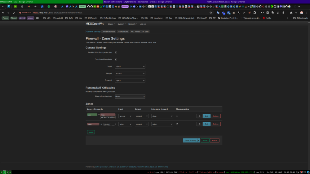Open wan zone Input dropdown
This screenshot has width=310, height=174.
pos(125,124)
